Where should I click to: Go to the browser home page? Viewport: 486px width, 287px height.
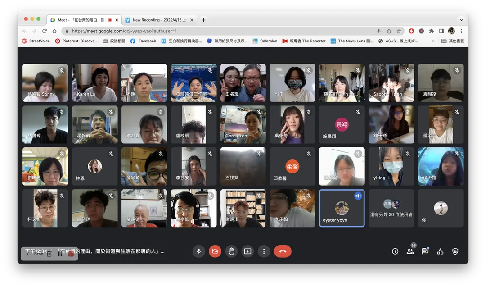tap(54, 31)
